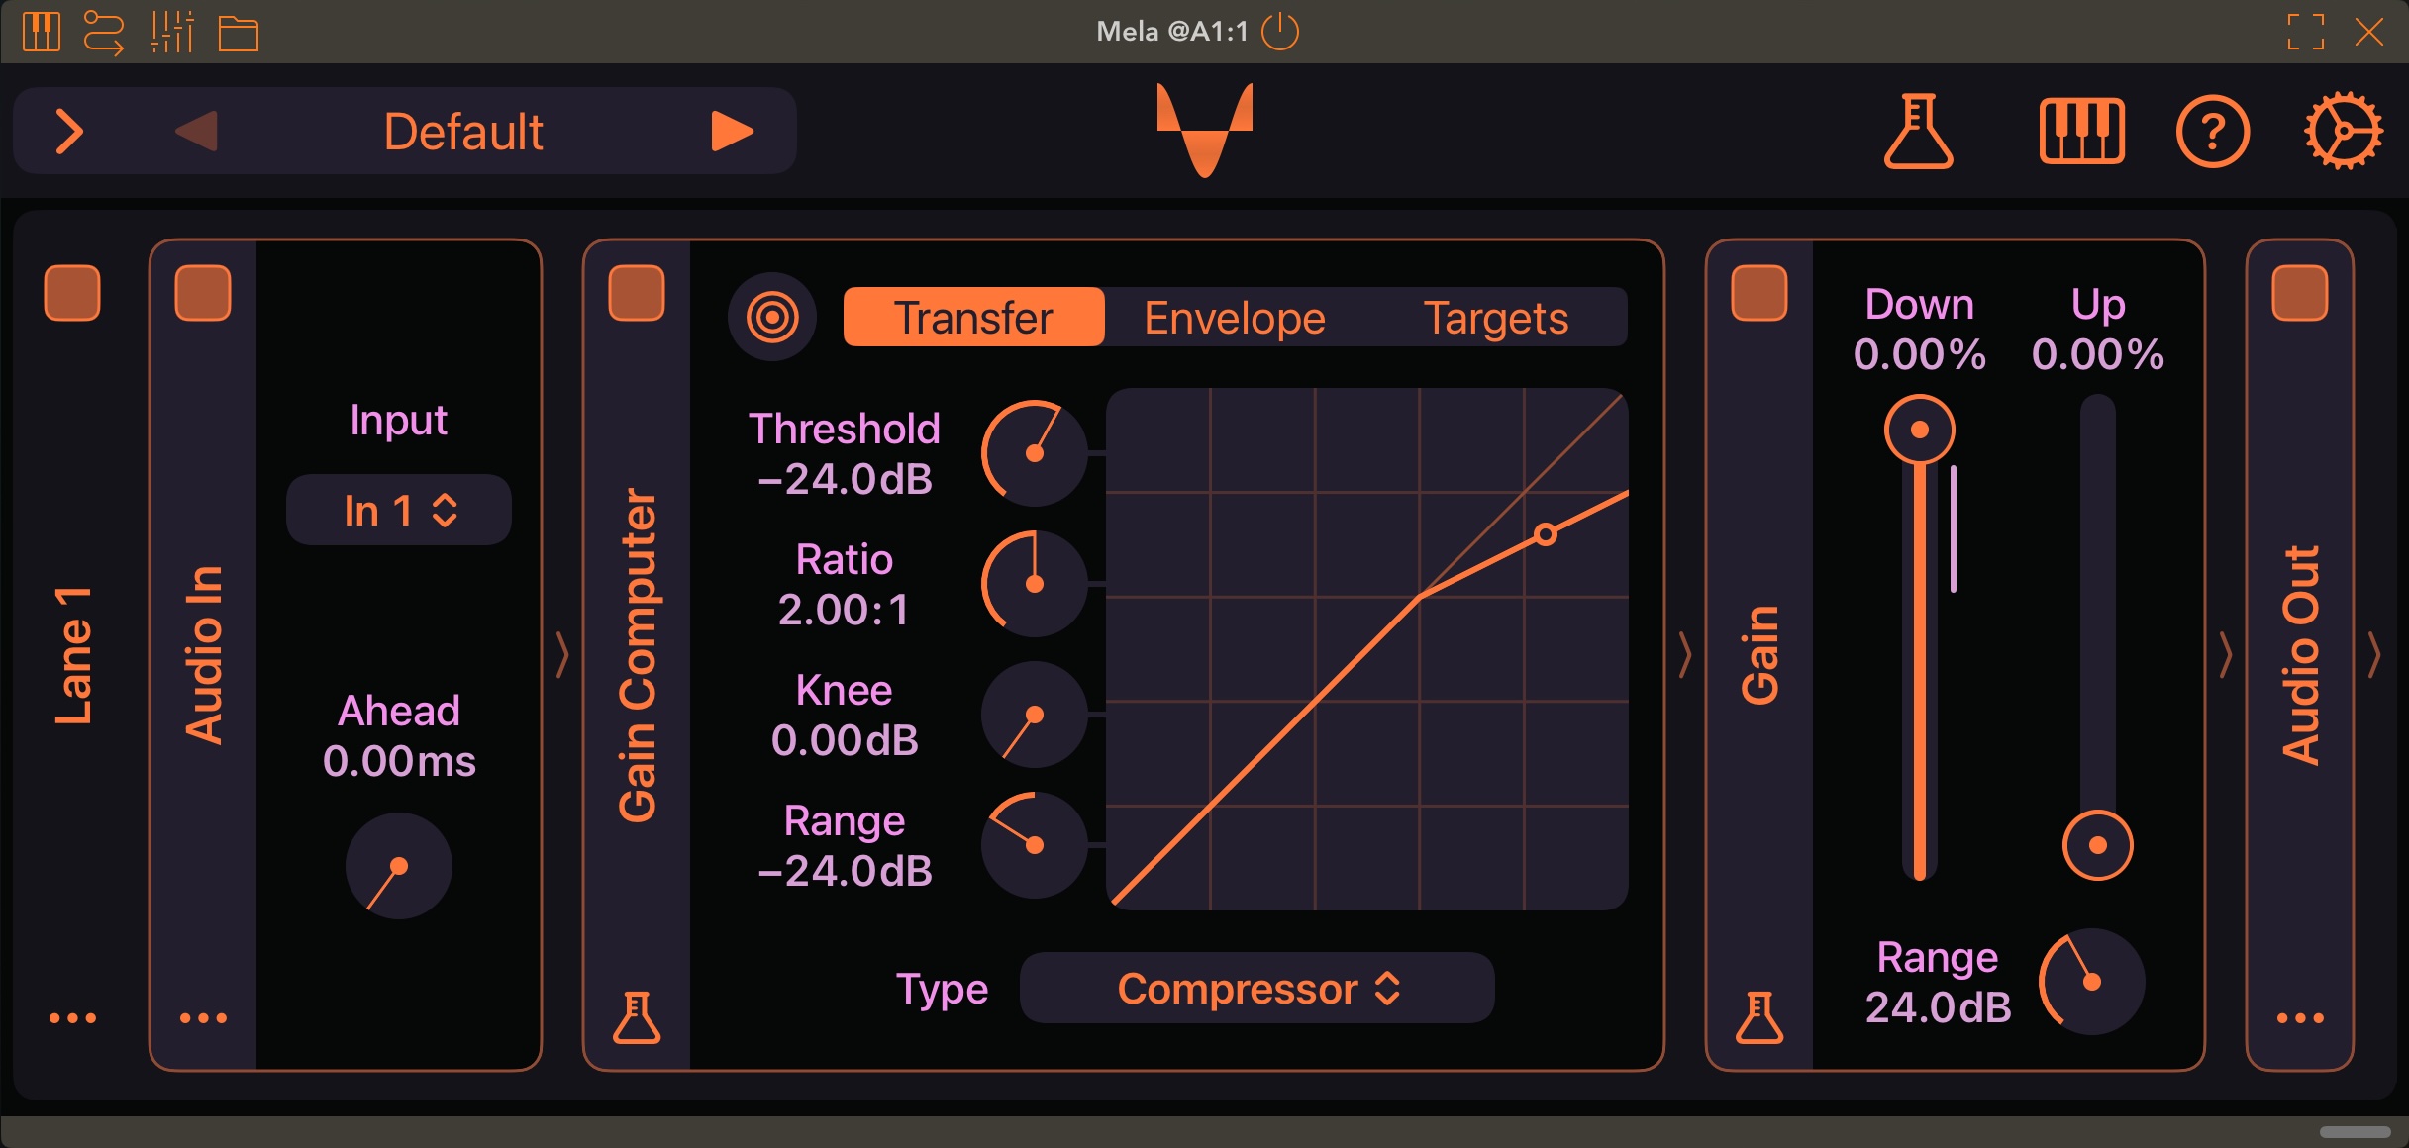Go to the next preset with the right arrow

[x=732, y=130]
